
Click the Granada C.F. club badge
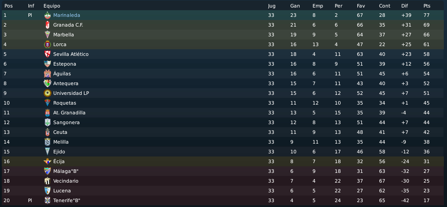[x=47, y=25]
